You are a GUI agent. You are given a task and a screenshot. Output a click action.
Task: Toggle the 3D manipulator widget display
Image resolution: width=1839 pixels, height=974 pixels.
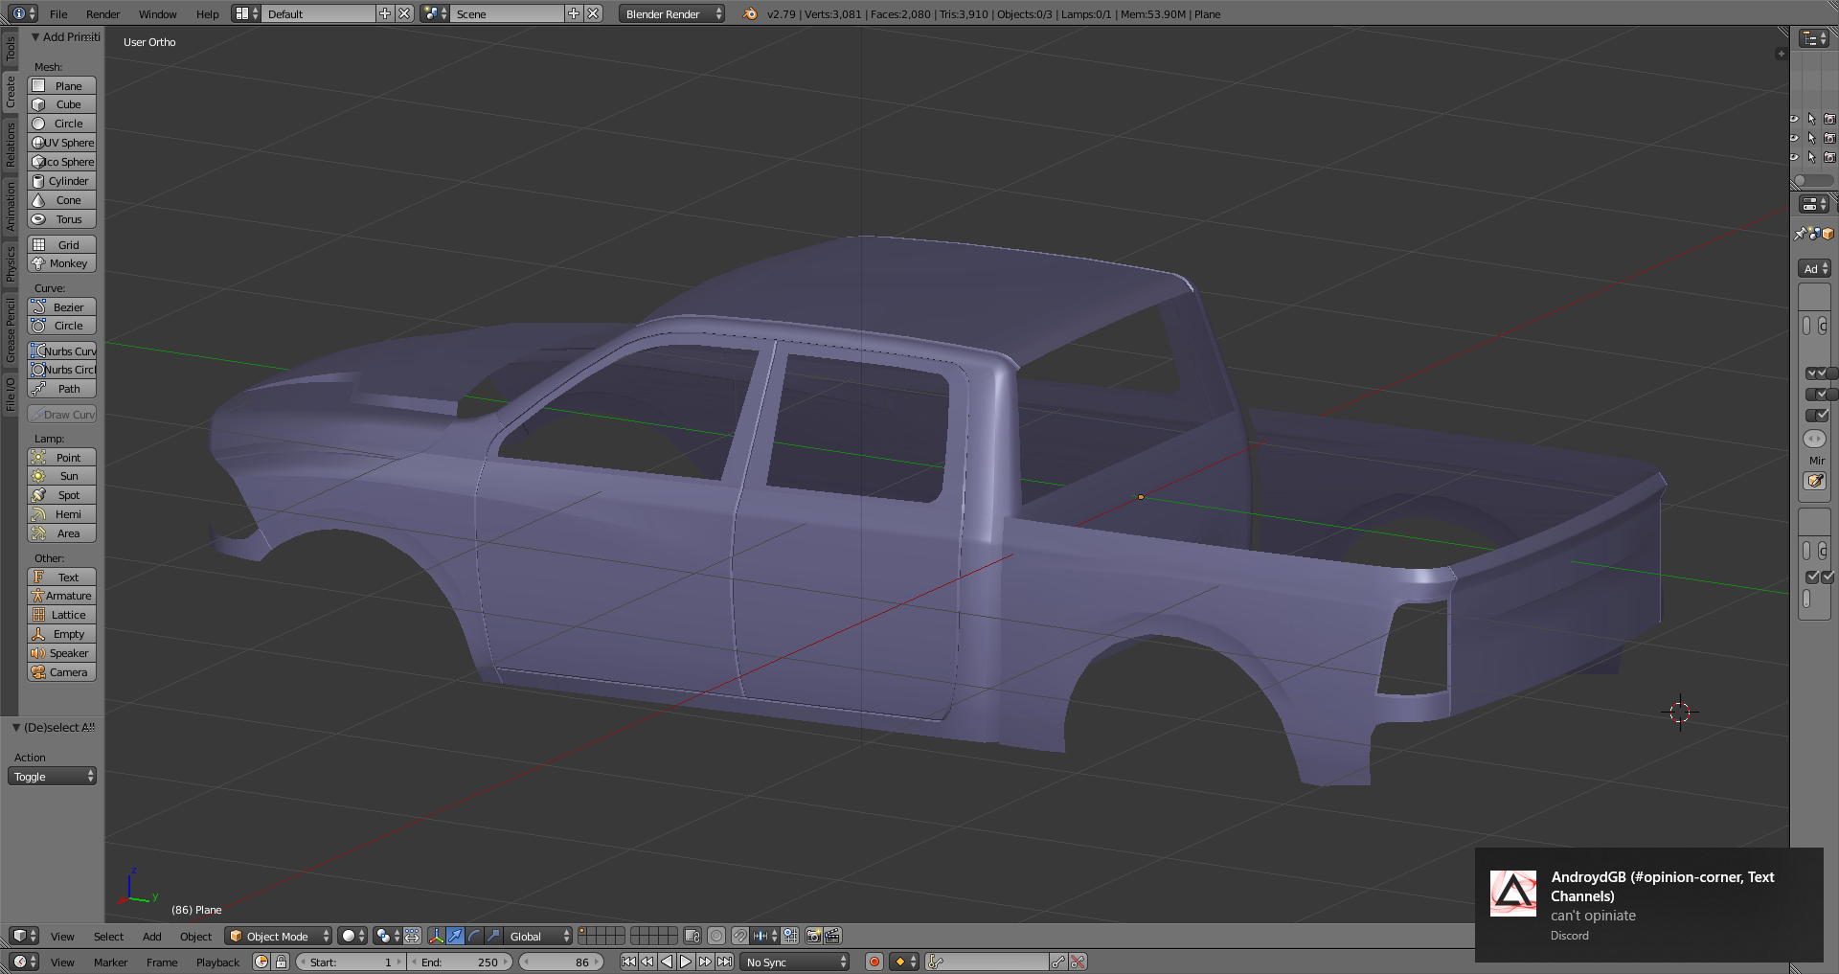tap(437, 936)
